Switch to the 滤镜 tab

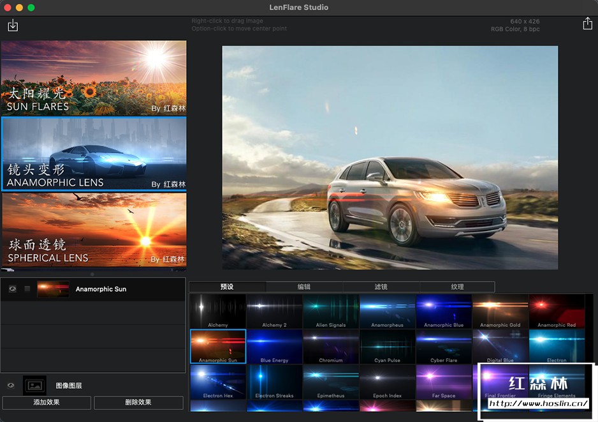point(381,287)
